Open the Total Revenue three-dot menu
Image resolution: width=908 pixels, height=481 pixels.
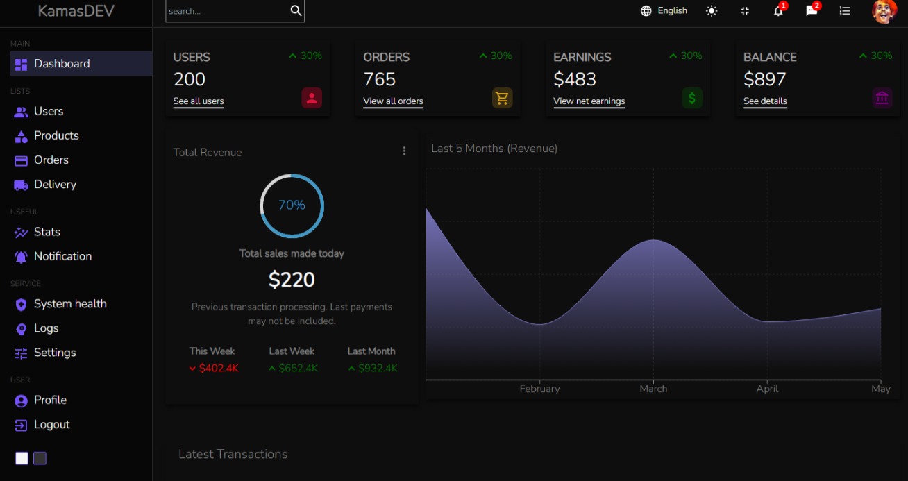pyautogui.click(x=404, y=151)
